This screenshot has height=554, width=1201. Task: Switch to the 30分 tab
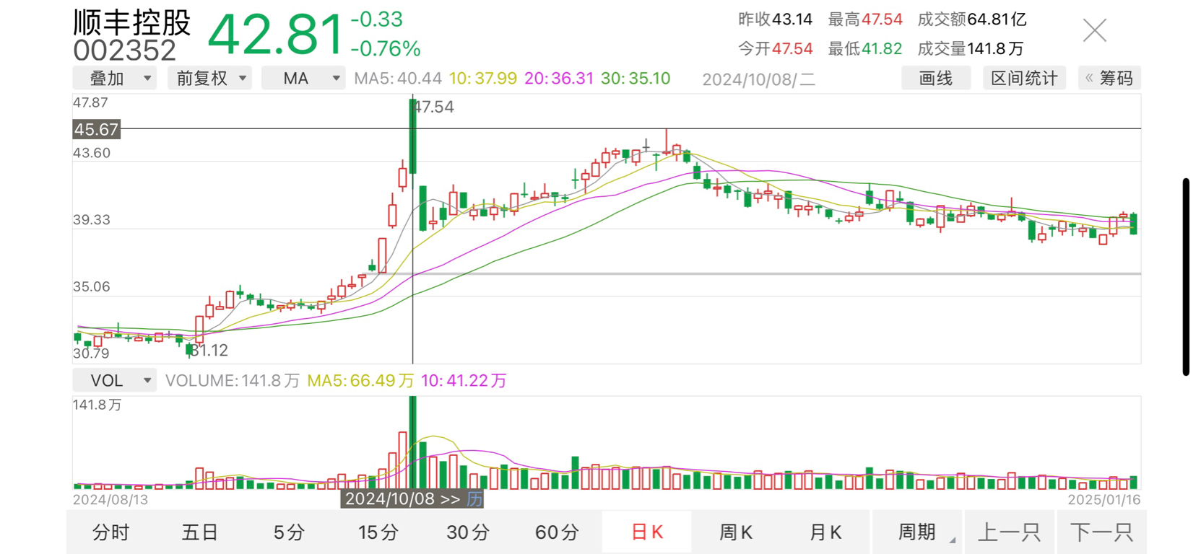[x=468, y=532]
